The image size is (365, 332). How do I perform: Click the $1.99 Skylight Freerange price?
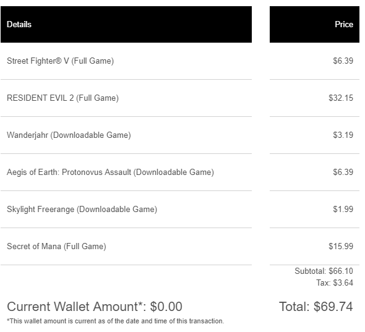coord(343,209)
